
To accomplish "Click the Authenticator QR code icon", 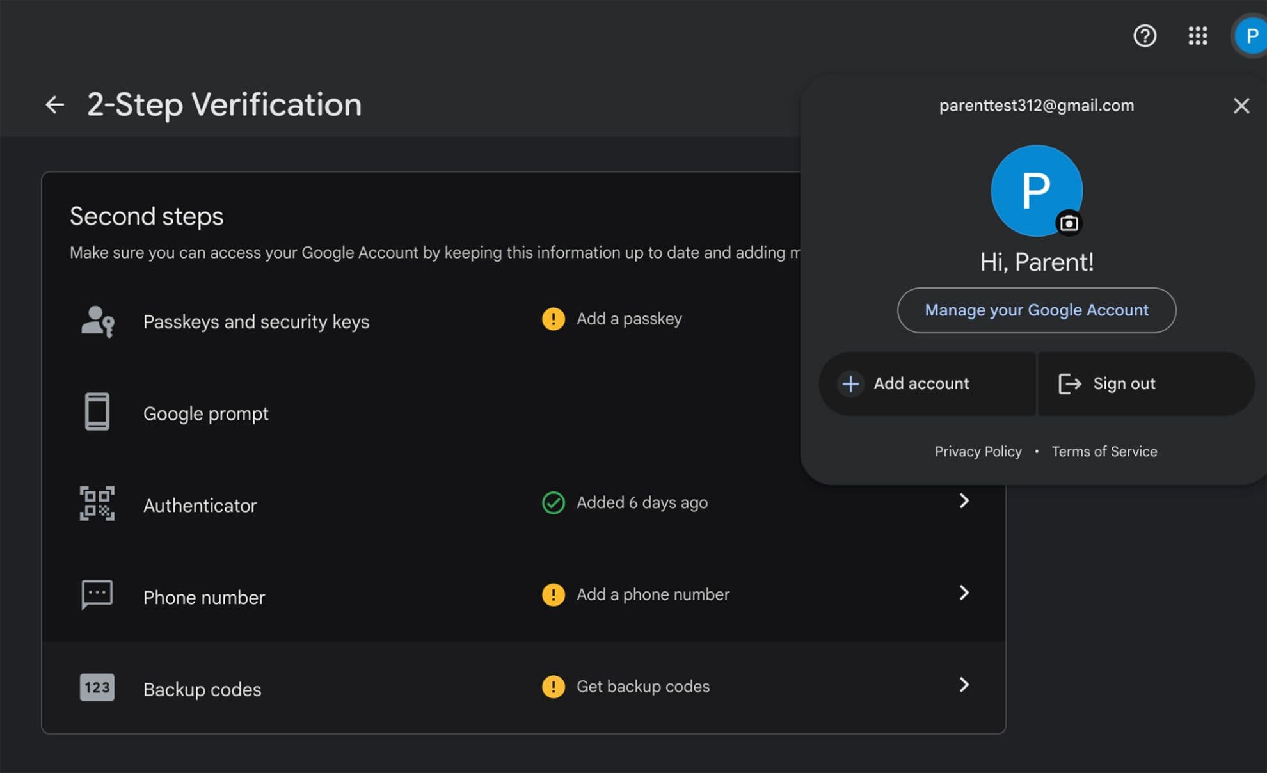I will [97, 504].
